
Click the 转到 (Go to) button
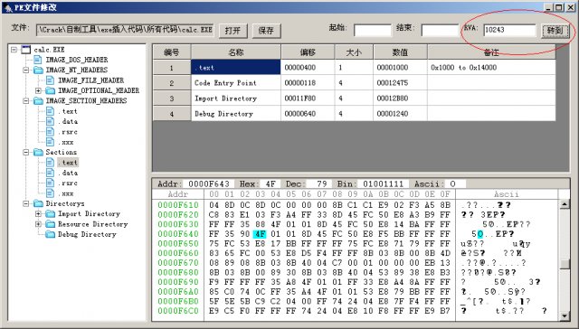click(555, 31)
